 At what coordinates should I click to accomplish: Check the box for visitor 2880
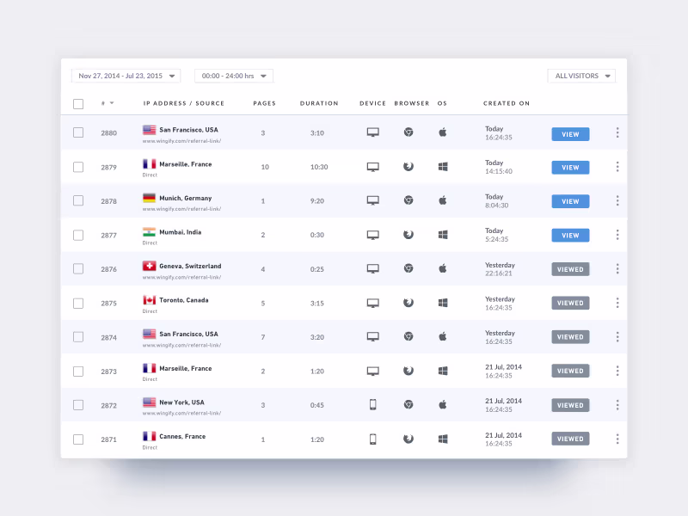[x=78, y=132]
